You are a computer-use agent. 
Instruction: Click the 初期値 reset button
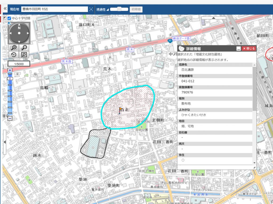136,9
